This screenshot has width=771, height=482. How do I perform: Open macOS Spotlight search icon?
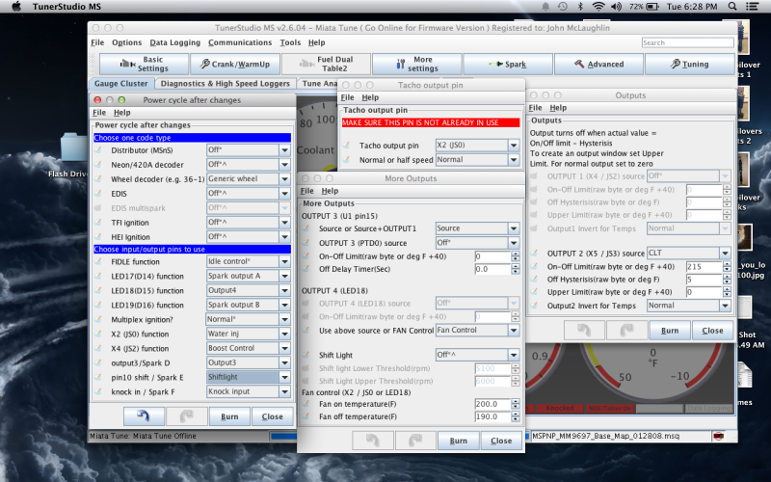pos(731,6)
